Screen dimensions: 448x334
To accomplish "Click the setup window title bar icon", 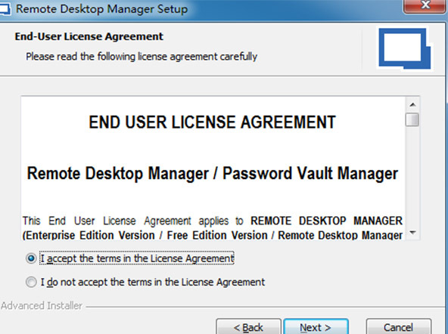I will [5, 9].
